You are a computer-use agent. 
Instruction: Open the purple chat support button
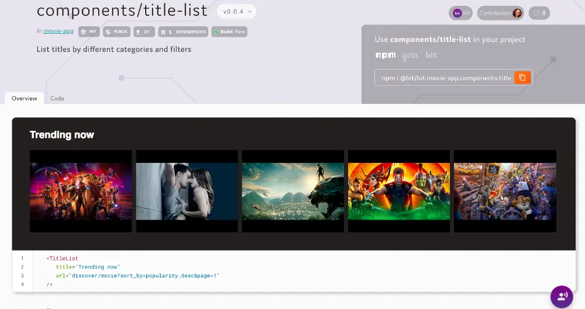tap(562, 297)
